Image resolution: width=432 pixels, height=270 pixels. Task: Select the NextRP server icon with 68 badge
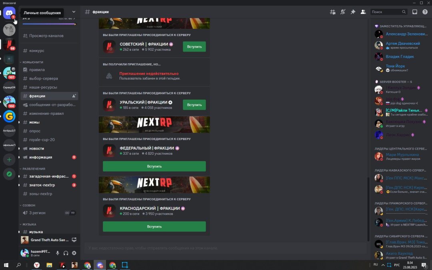(x=9, y=44)
